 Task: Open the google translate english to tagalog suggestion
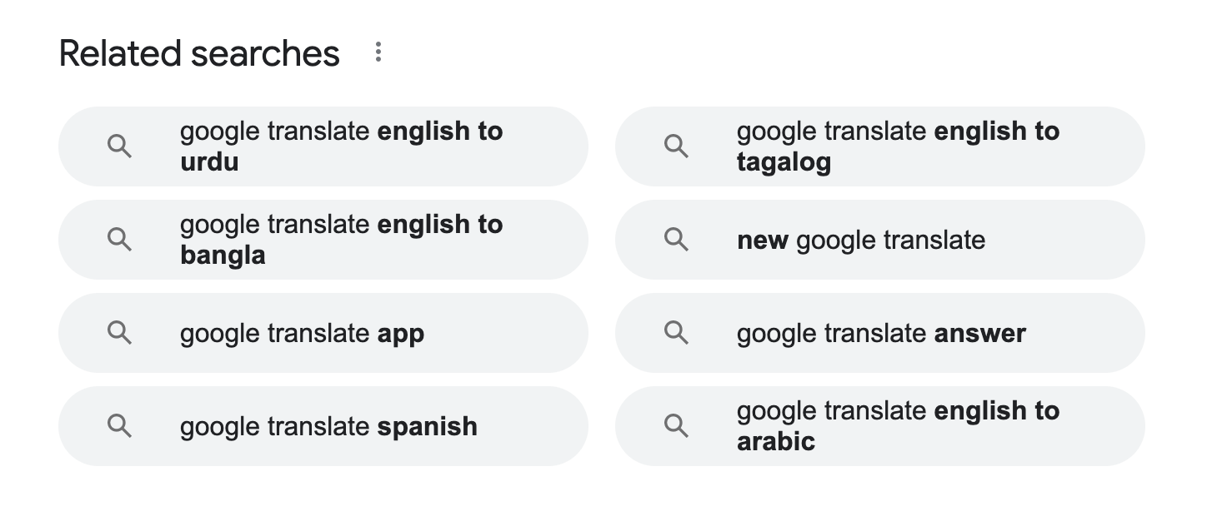point(879,146)
